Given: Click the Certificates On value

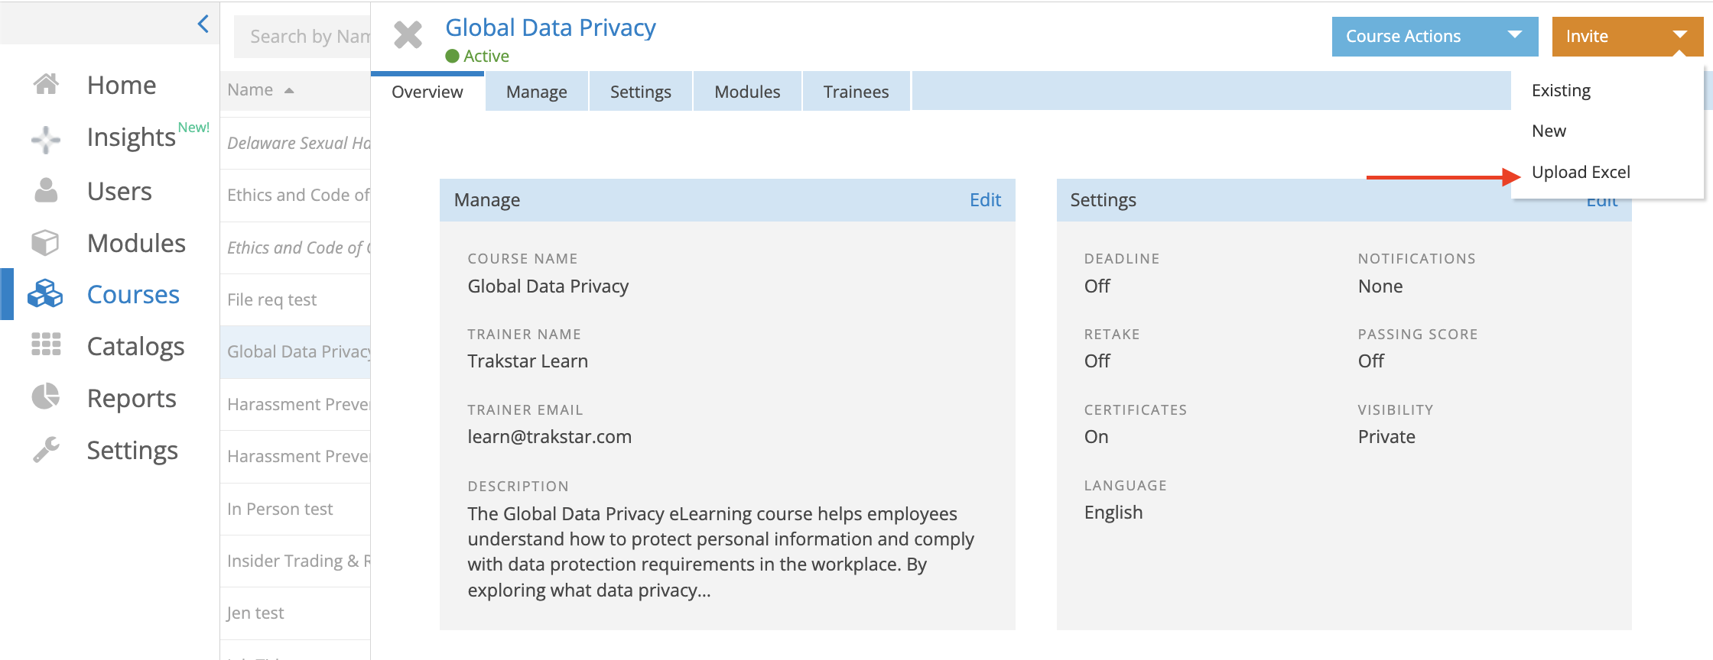Looking at the screenshot, I should (x=1096, y=437).
